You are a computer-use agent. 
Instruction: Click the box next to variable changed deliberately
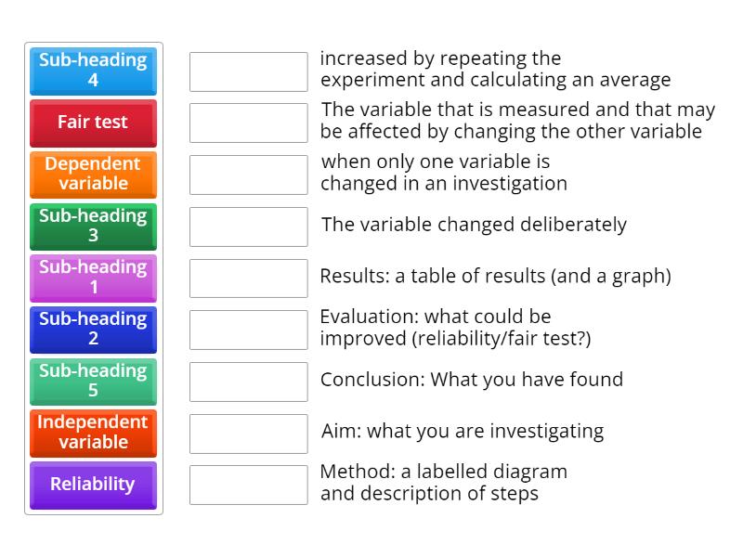pyautogui.click(x=248, y=226)
